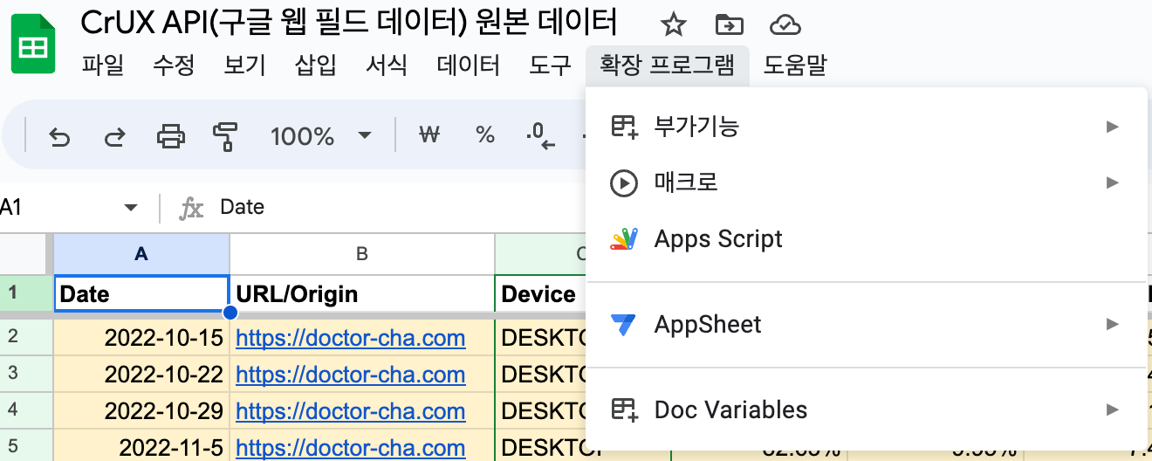Select column A header
Viewport: 1152px width, 461px height.
click(x=141, y=253)
